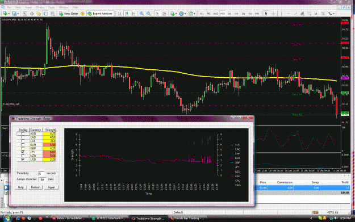Select the Equidistant Channel tool

pos(302,14)
